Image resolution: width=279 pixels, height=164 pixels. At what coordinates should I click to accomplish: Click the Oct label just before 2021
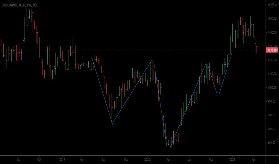[x=211, y=160]
